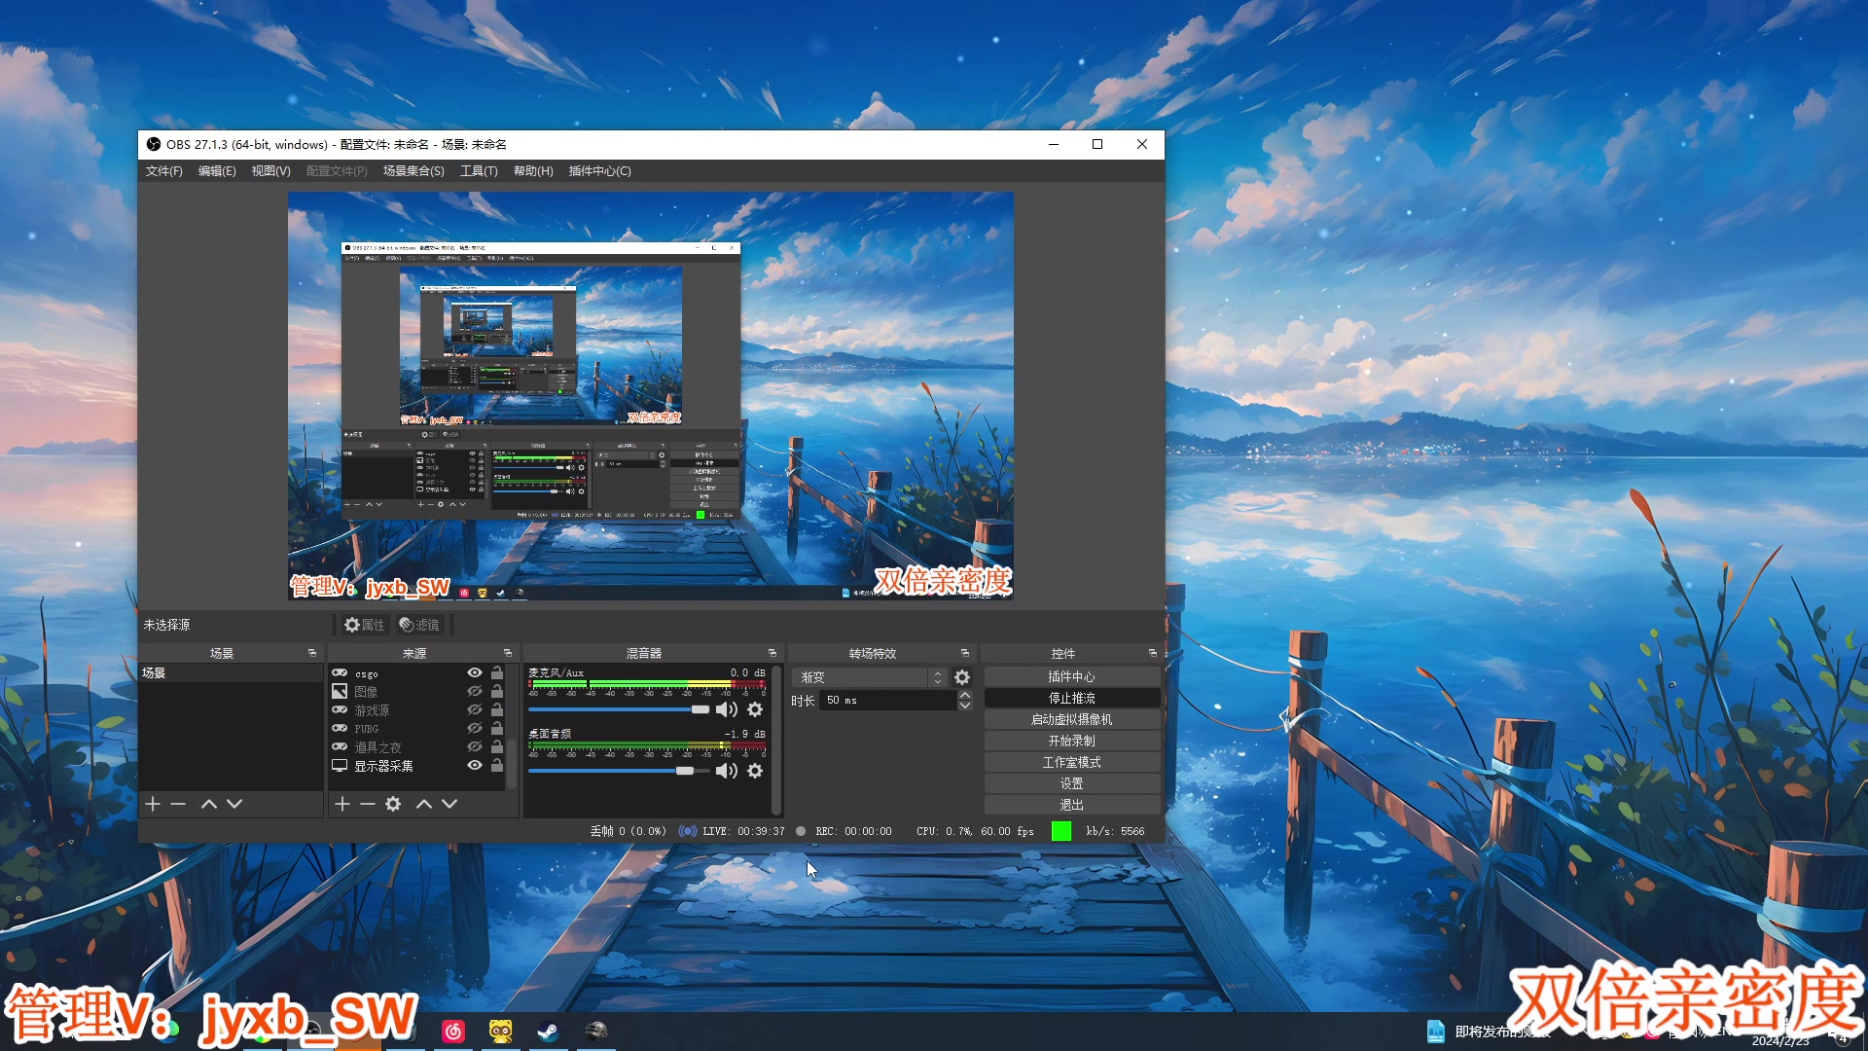The image size is (1868, 1051).
Task: Mute the 麦克风/Aux speaker icon
Action: (726, 709)
